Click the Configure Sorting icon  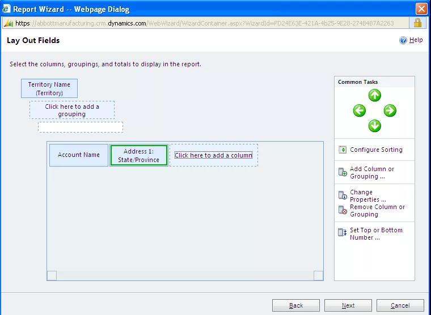coord(343,150)
